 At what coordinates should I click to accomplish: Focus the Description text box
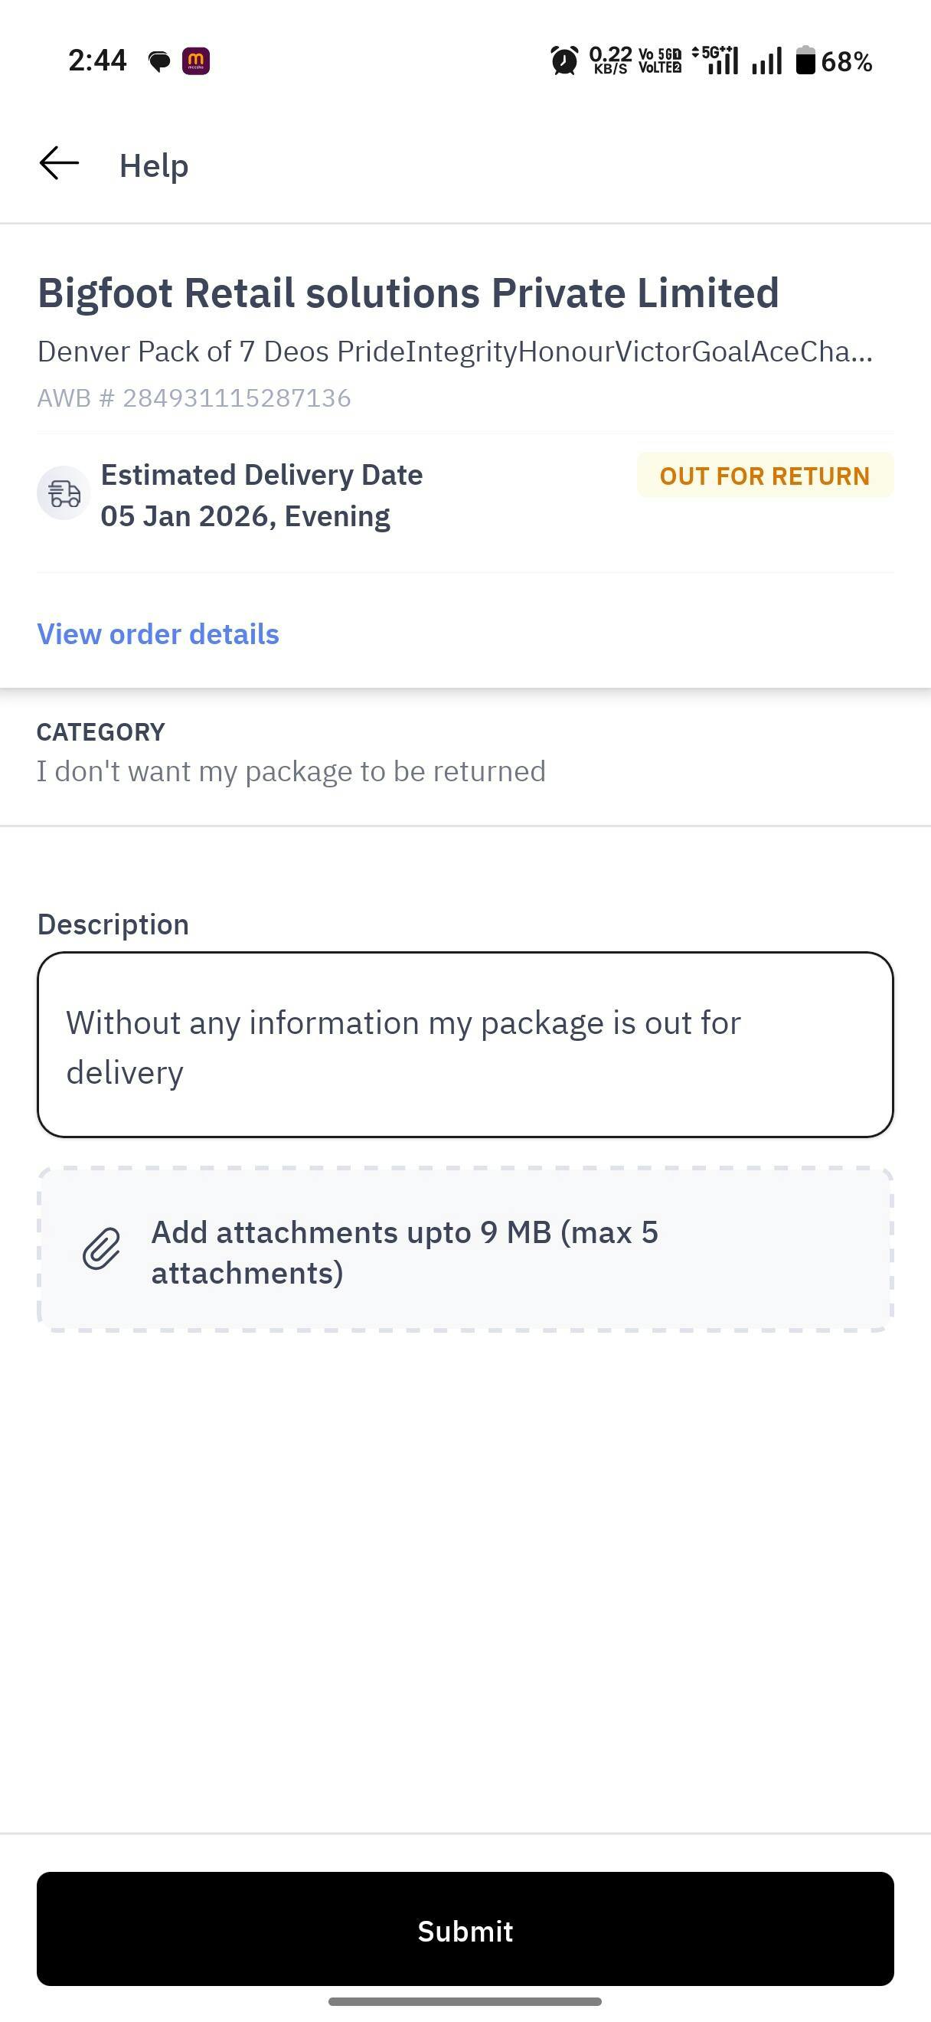pyautogui.click(x=465, y=1045)
